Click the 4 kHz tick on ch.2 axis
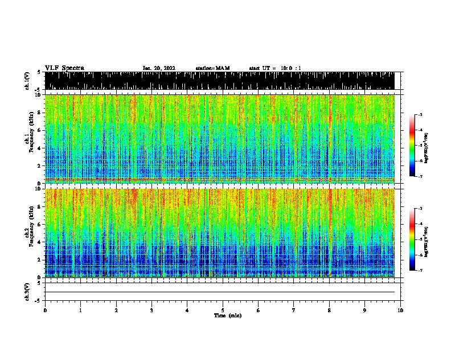Viewport: 451px width, 348px height. pyautogui.click(x=39, y=242)
